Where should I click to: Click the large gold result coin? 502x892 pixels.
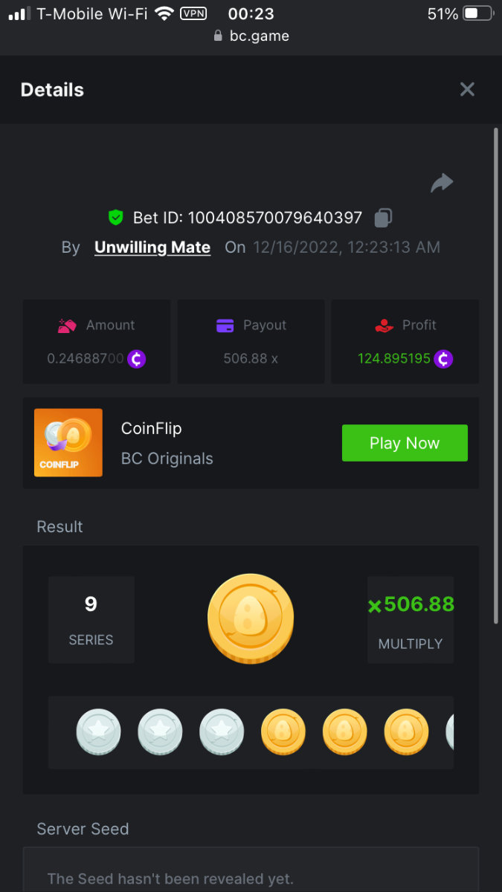point(251,618)
